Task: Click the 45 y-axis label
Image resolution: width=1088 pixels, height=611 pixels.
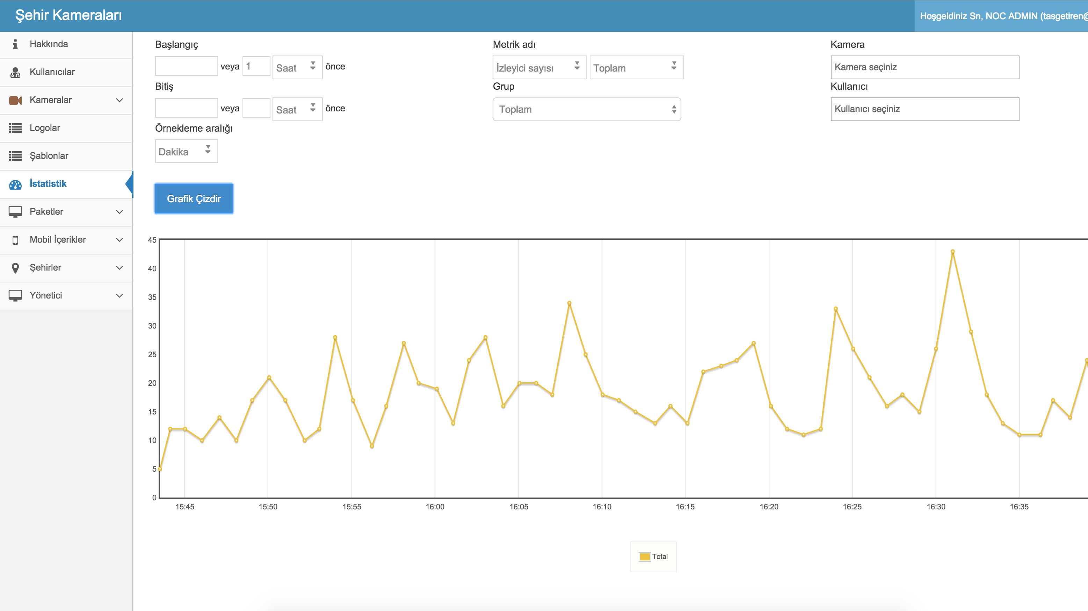Action: click(152, 240)
